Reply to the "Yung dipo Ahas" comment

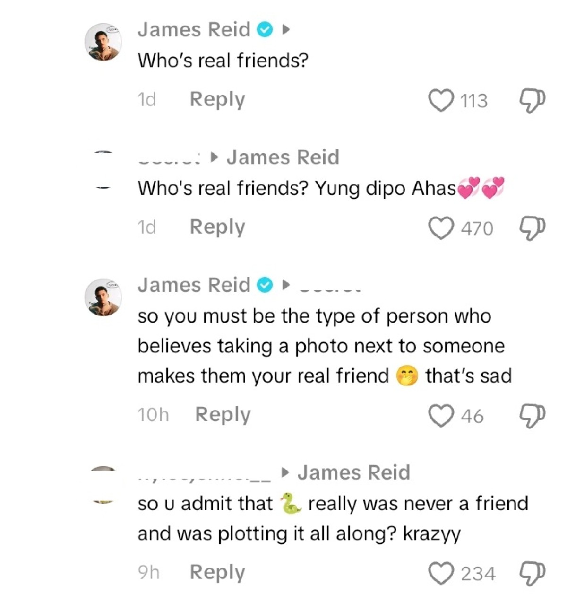pyautogui.click(x=217, y=227)
